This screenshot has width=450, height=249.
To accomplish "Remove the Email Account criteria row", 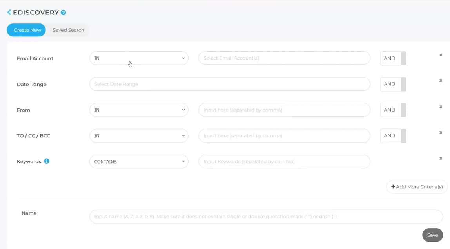I will 441,55.
